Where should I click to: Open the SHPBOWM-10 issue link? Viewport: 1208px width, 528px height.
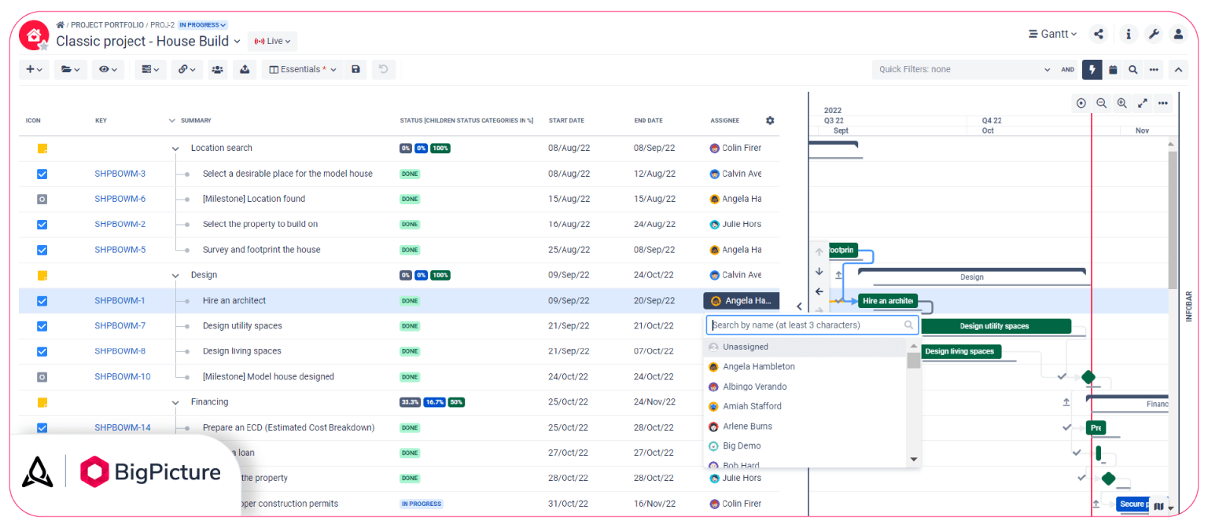(x=123, y=376)
